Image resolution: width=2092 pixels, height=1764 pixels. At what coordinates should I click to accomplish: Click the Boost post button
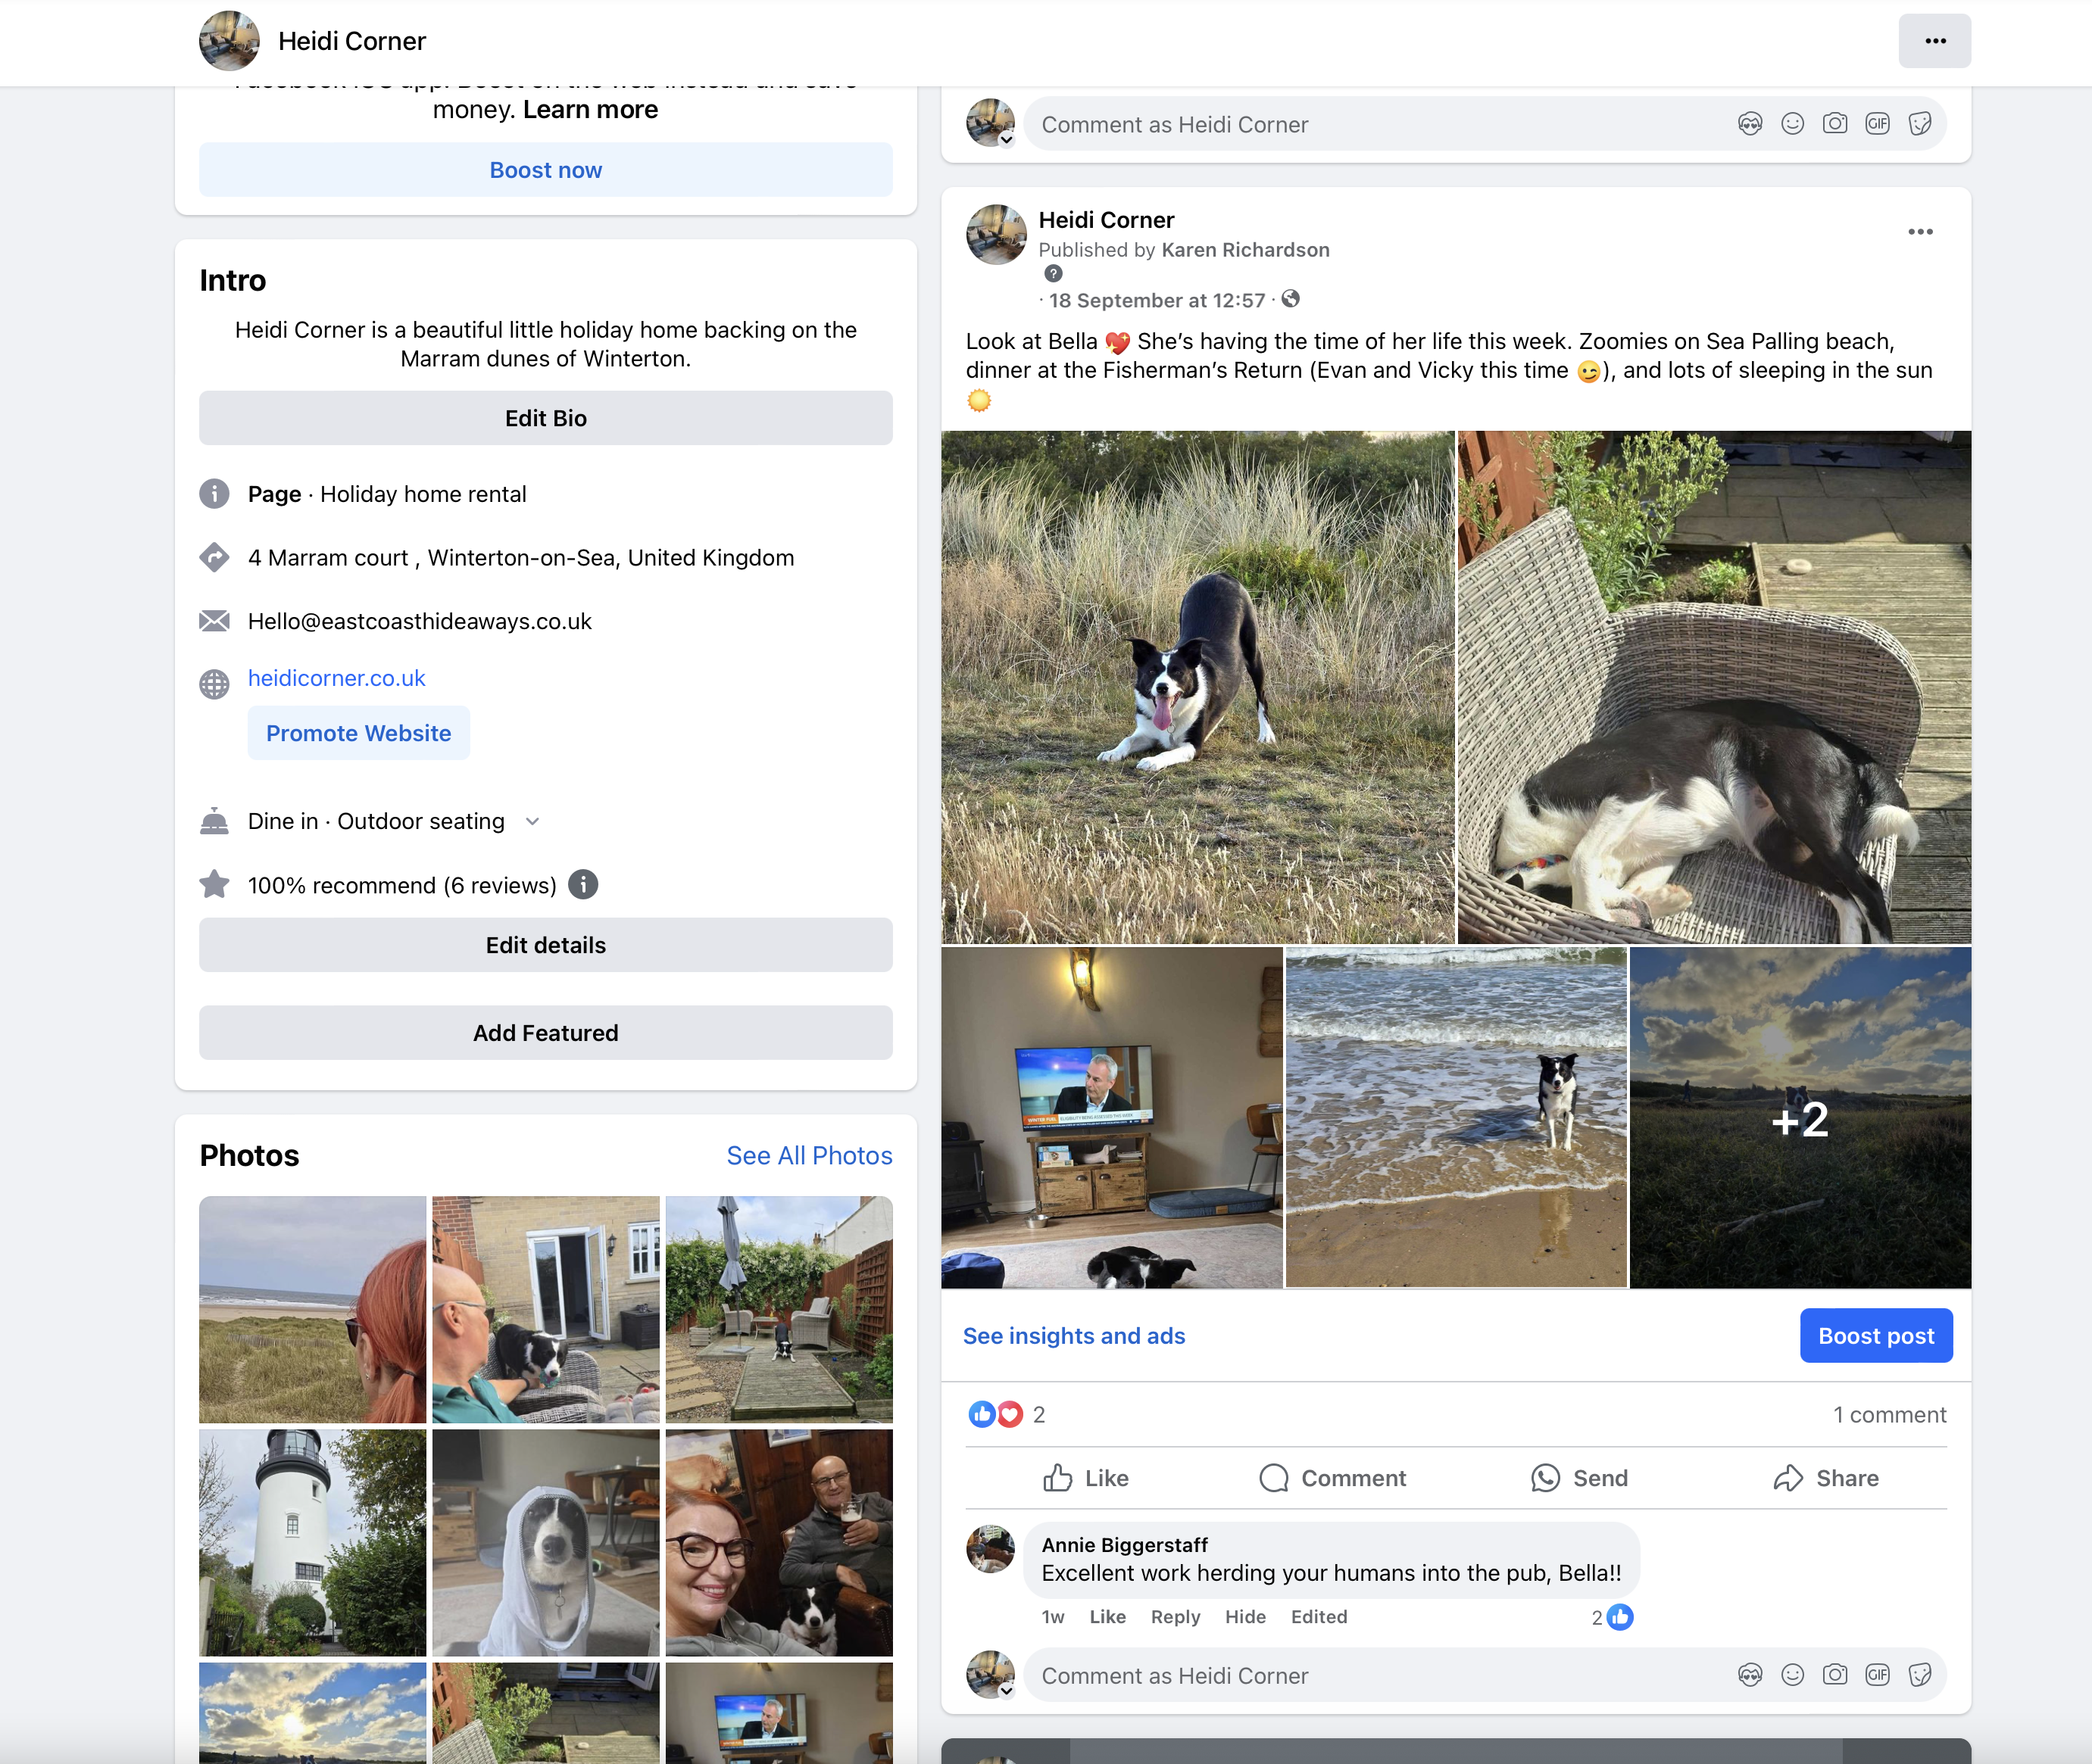[1876, 1336]
